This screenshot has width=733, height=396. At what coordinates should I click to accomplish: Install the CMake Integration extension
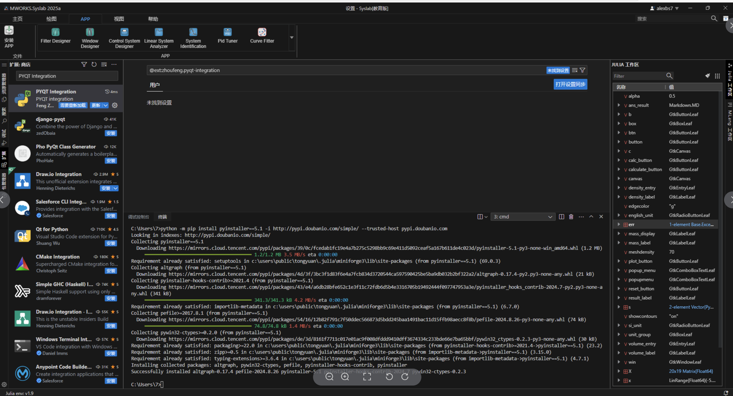pyautogui.click(x=111, y=271)
